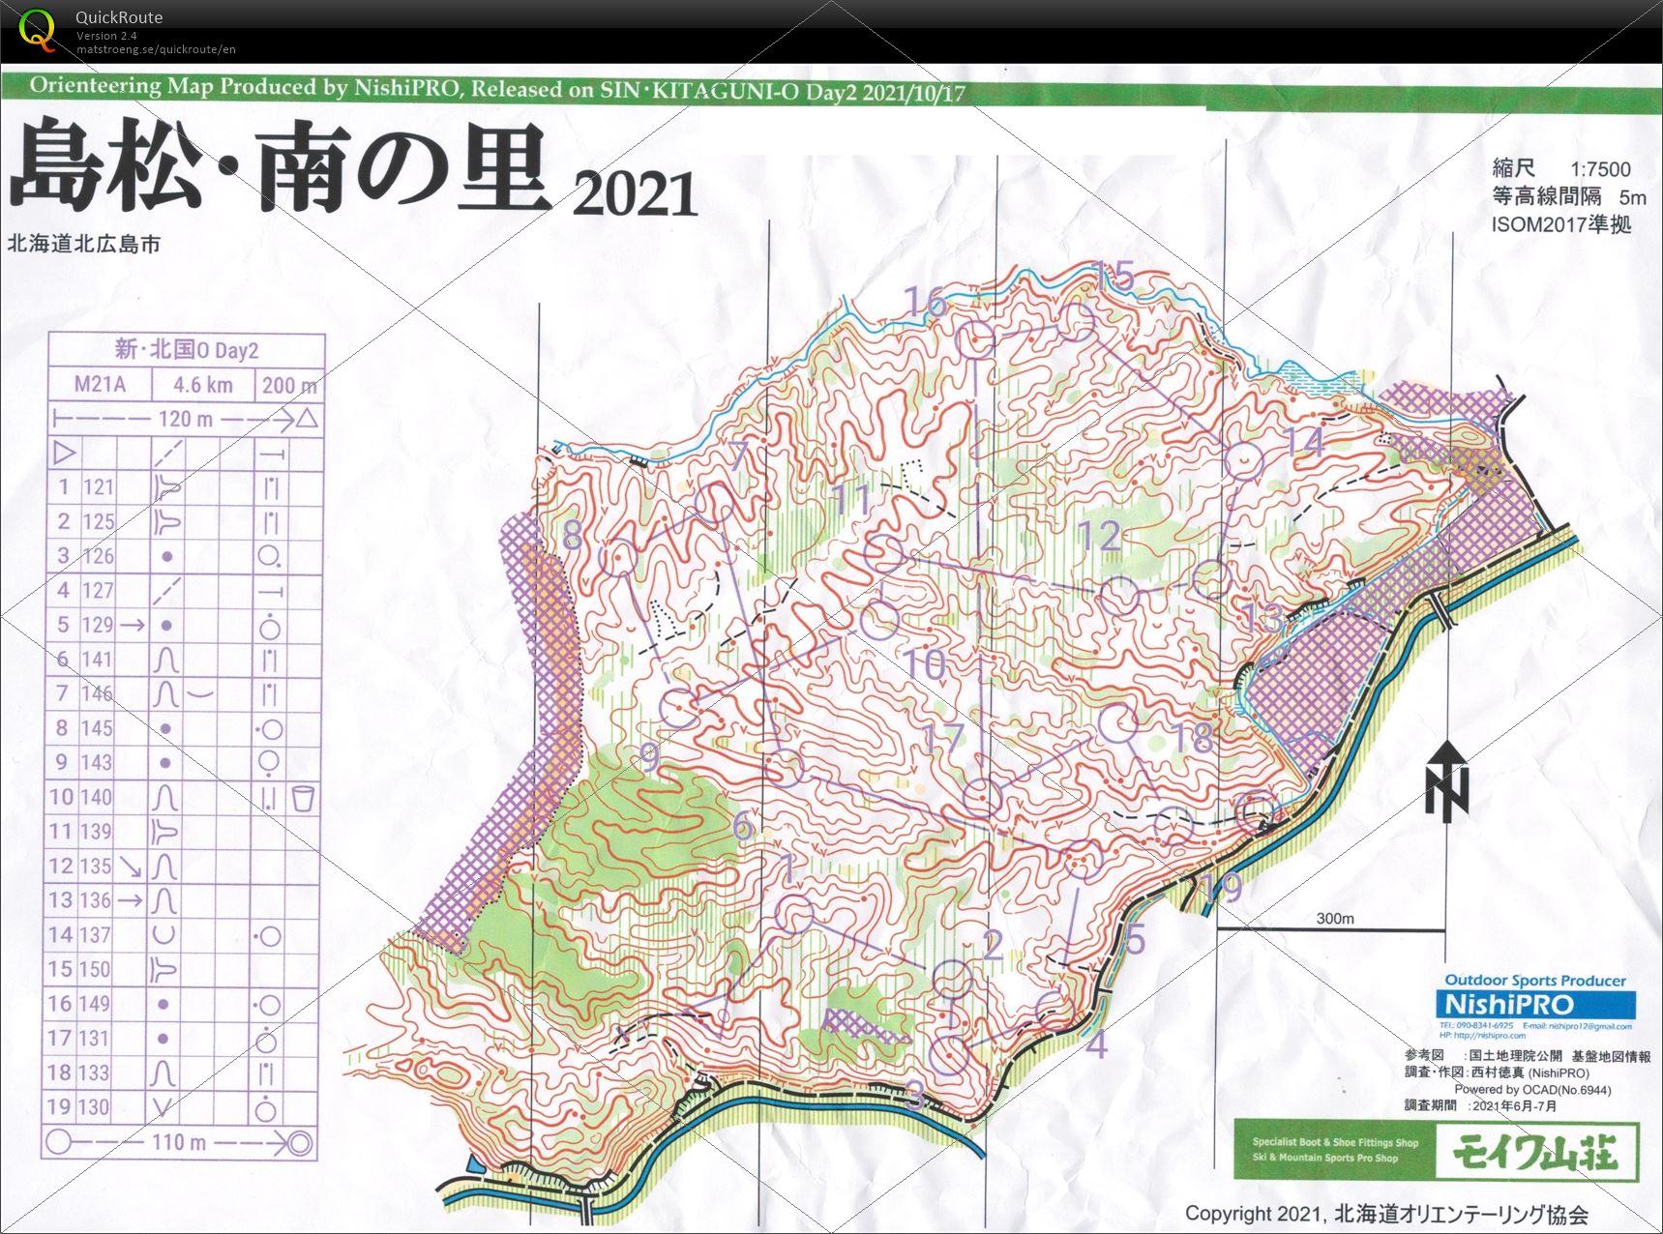
Task: Select the control circle for control 8
Action: click(617, 558)
